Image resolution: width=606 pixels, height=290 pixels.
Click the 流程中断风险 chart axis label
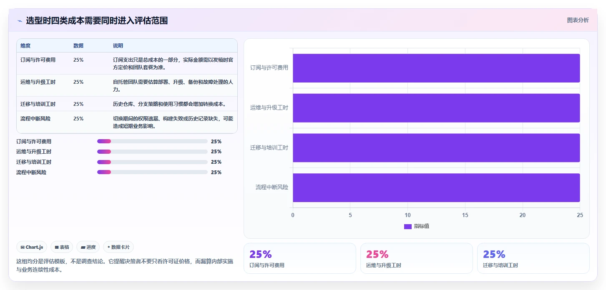(272, 187)
